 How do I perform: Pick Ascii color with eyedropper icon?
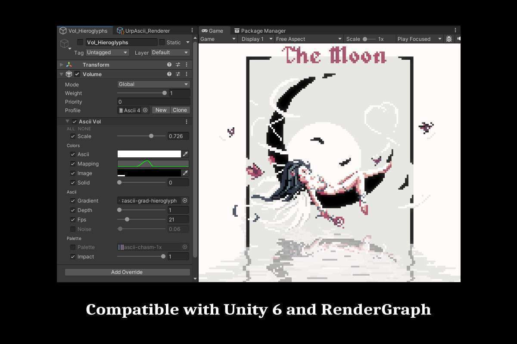185,154
